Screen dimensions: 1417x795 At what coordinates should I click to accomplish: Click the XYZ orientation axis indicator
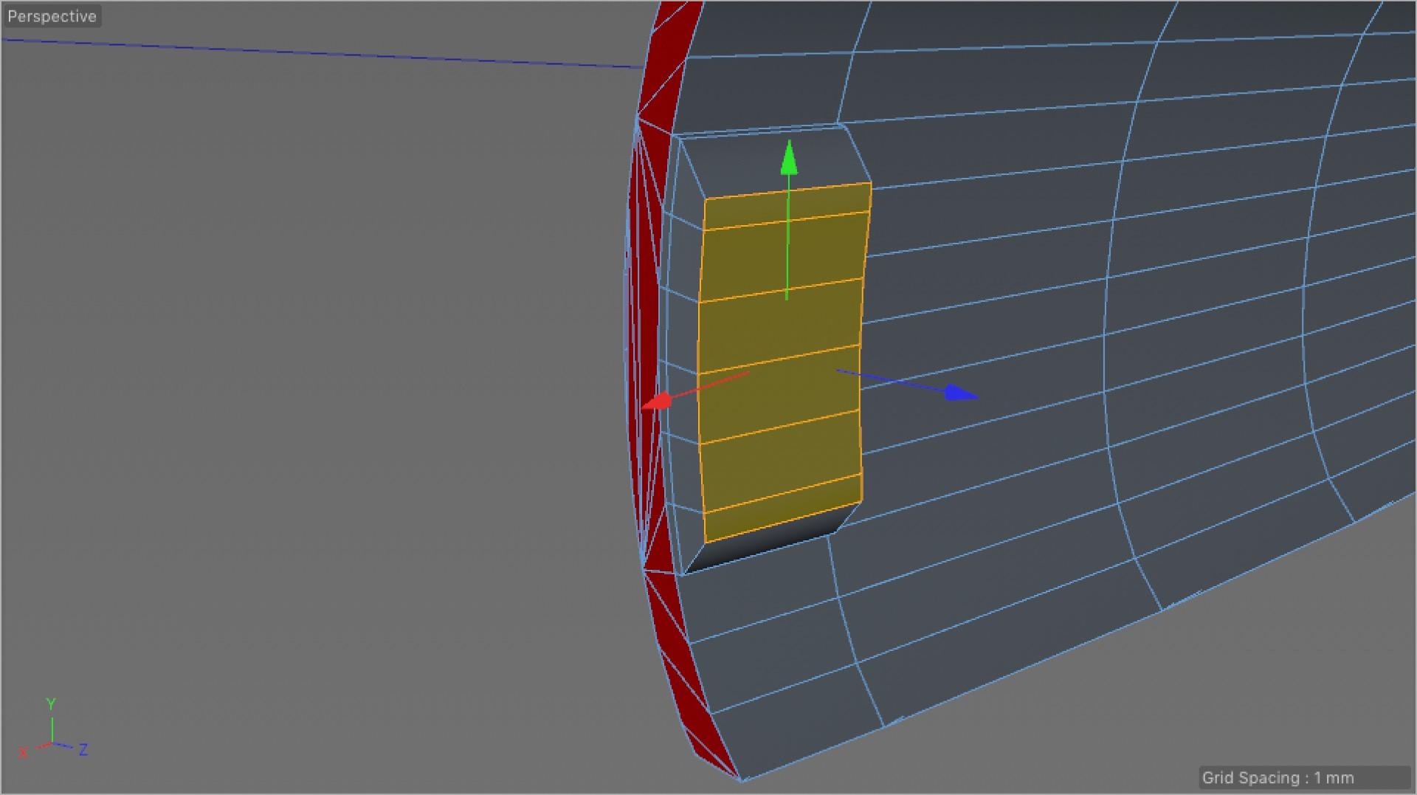tap(53, 729)
